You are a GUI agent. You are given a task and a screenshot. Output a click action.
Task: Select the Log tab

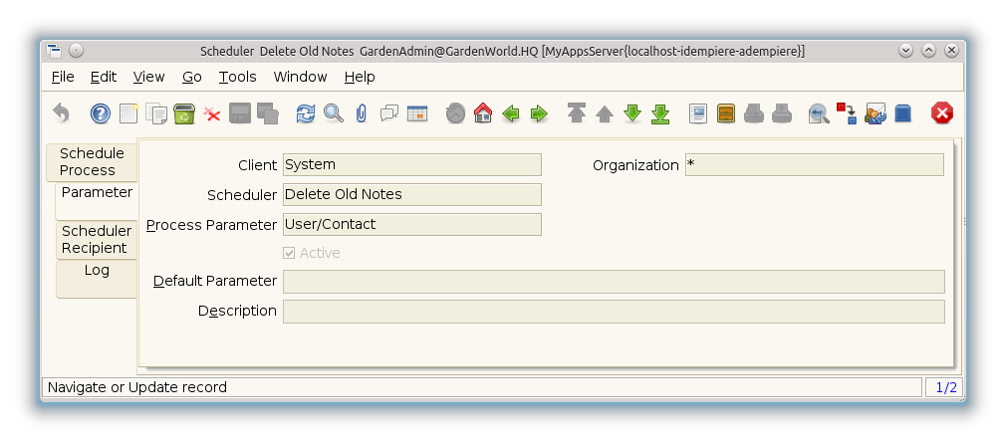click(x=97, y=271)
